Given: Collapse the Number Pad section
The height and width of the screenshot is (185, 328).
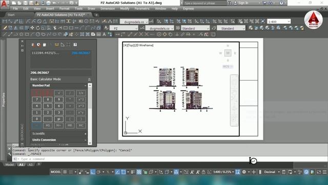Looking at the screenshot, I should pos(86,86).
